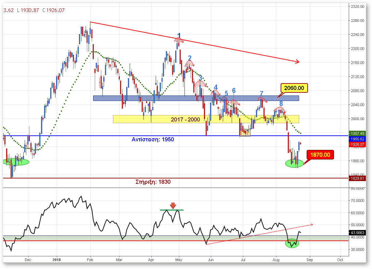Click the 30.0000 oscillator axis label
This screenshot has height=269, width=372.
point(358,249)
